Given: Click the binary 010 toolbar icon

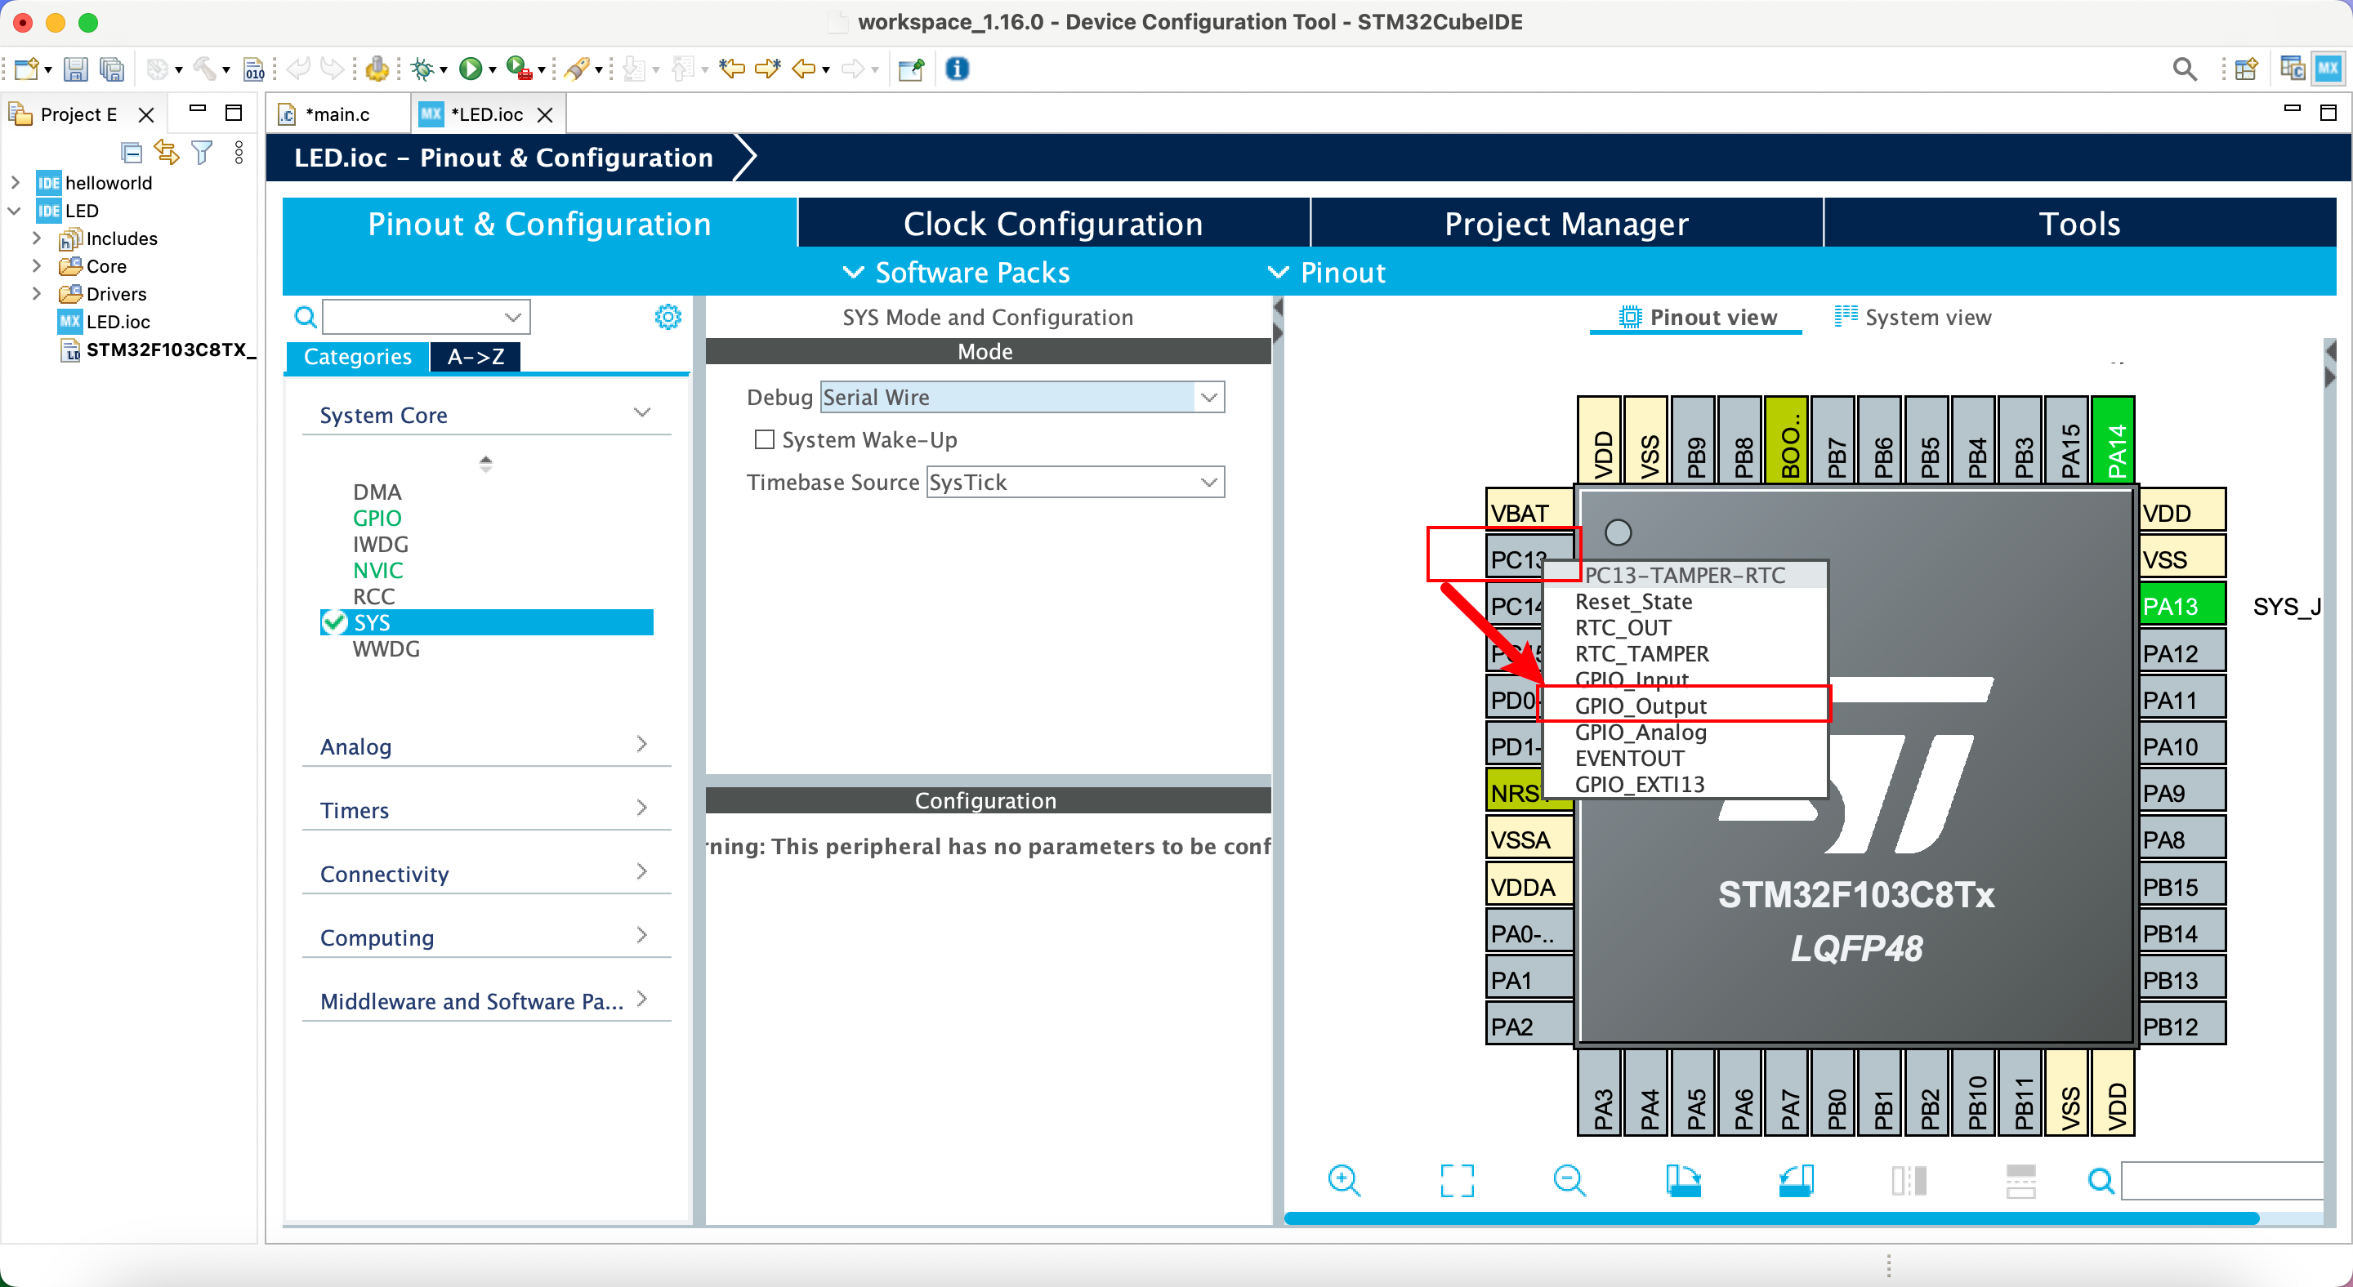Looking at the screenshot, I should (254, 69).
